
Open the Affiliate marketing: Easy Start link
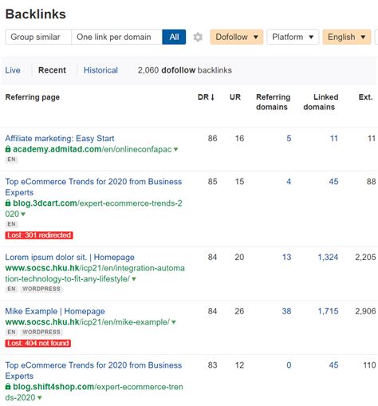pyautogui.click(x=60, y=138)
